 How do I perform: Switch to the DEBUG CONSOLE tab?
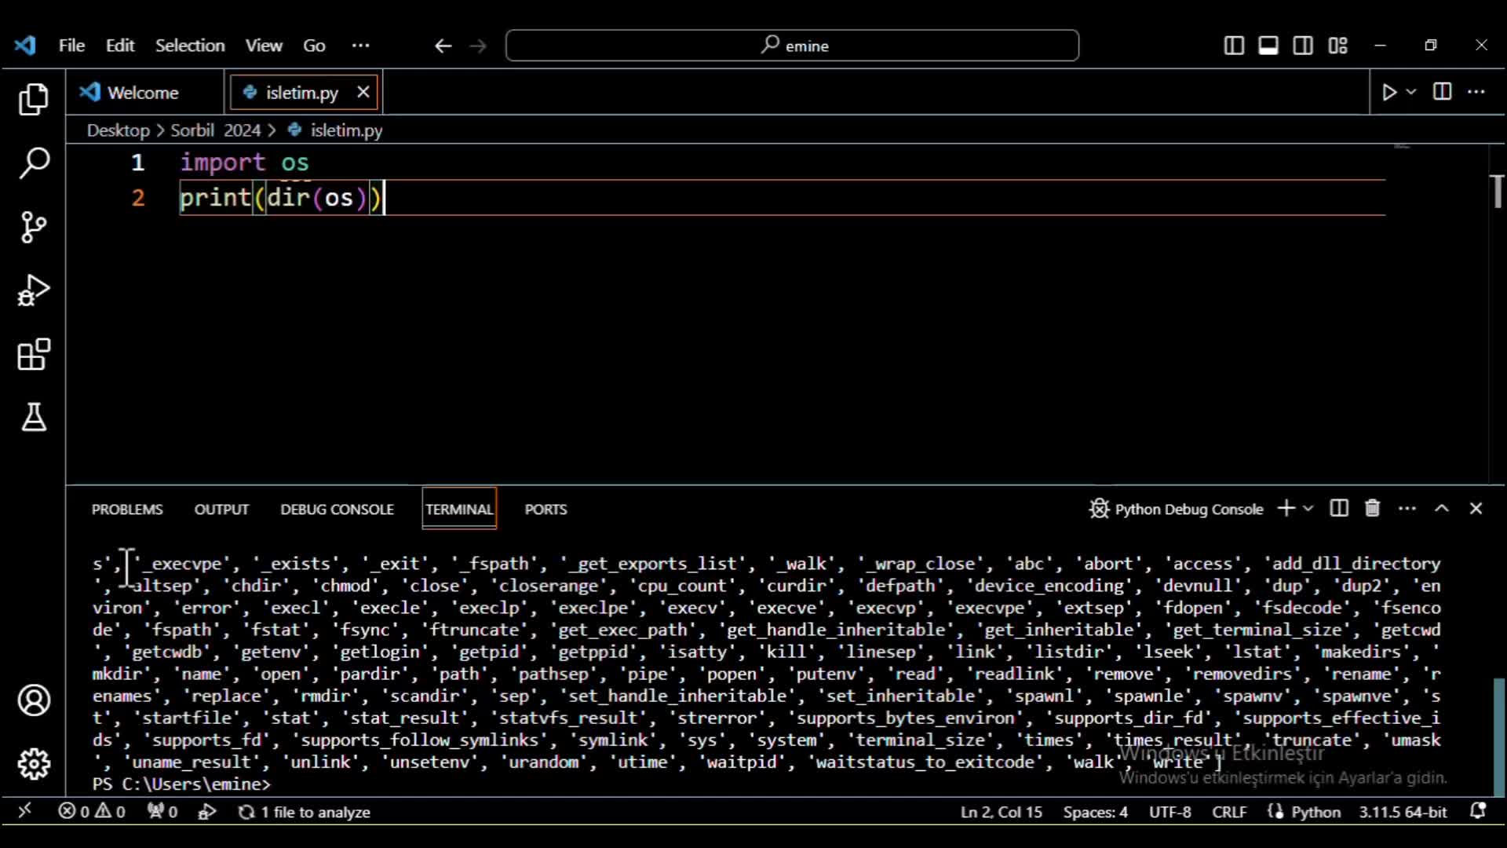[337, 510]
